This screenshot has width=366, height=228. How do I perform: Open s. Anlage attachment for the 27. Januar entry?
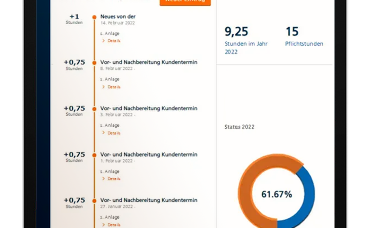111,217
